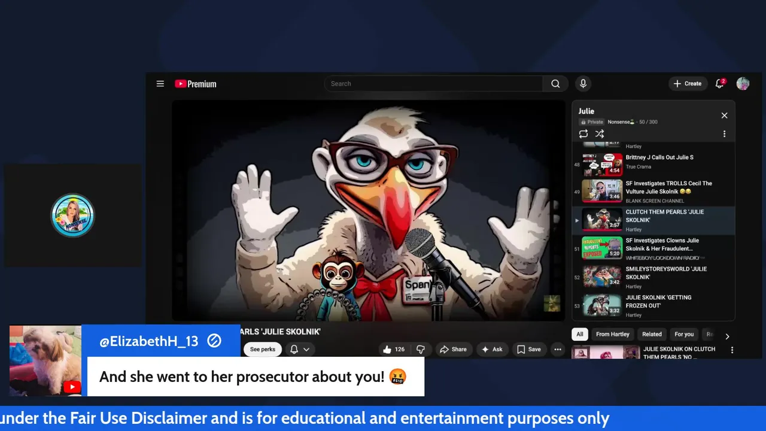
Task: Select the Related chip
Action: click(652, 335)
